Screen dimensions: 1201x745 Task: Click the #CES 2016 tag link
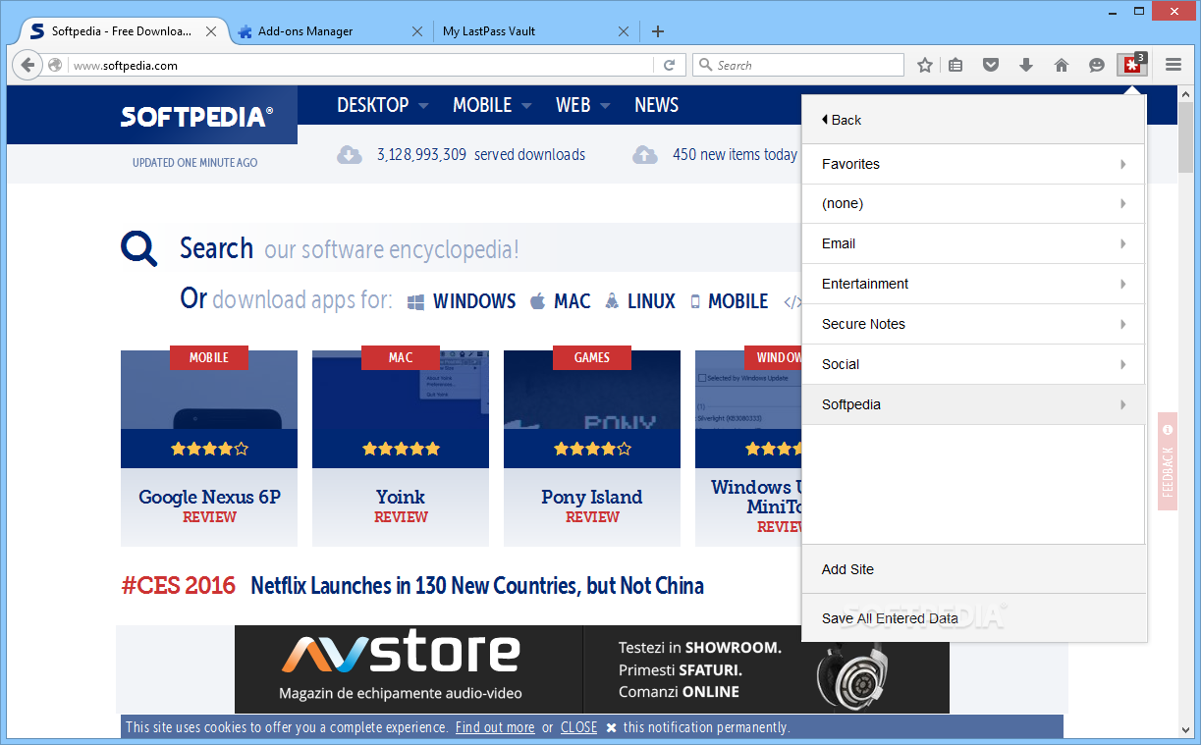click(x=179, y=586)
